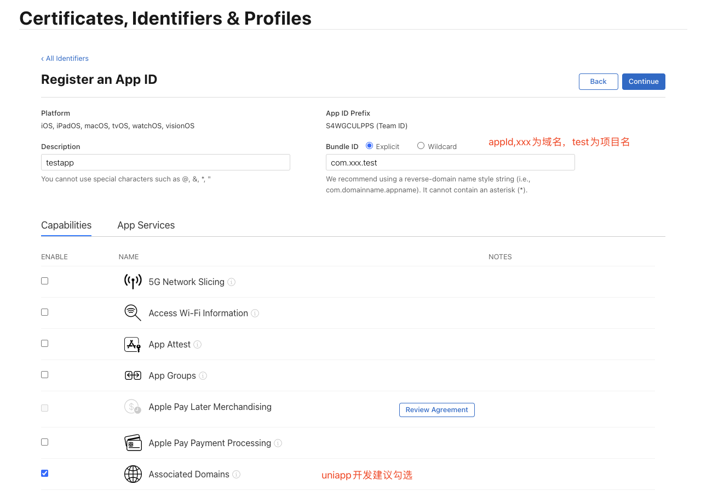
Task: Click the ENABLE column header
Action: [x=54, y=256]
